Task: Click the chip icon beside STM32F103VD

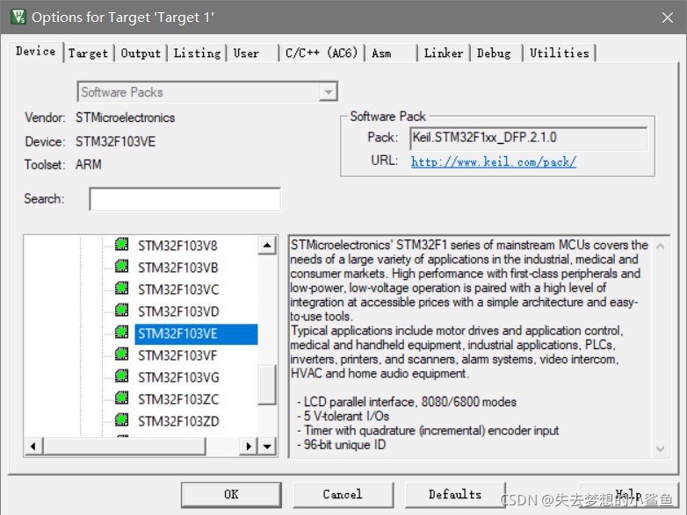Action: click(x=122, y=311)
